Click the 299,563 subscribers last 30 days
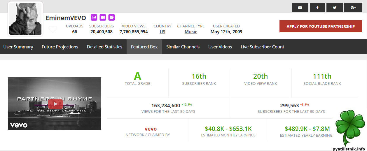The image size is (367, 151). pos(290,106)
